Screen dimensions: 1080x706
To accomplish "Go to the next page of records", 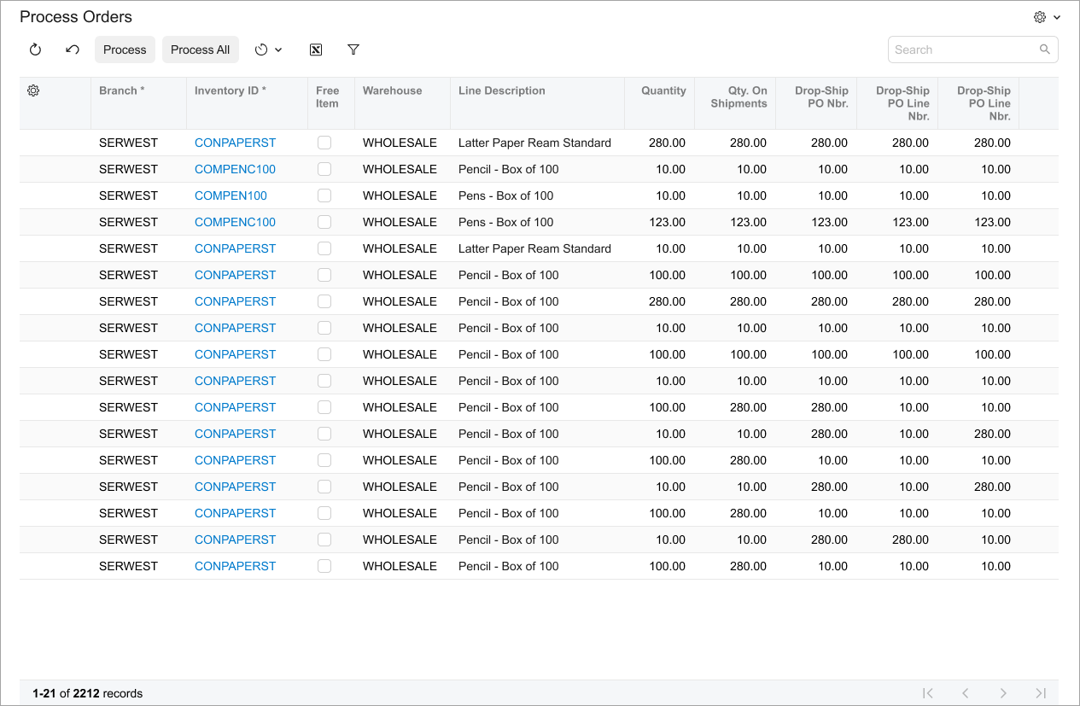I will coord(1003,693).
